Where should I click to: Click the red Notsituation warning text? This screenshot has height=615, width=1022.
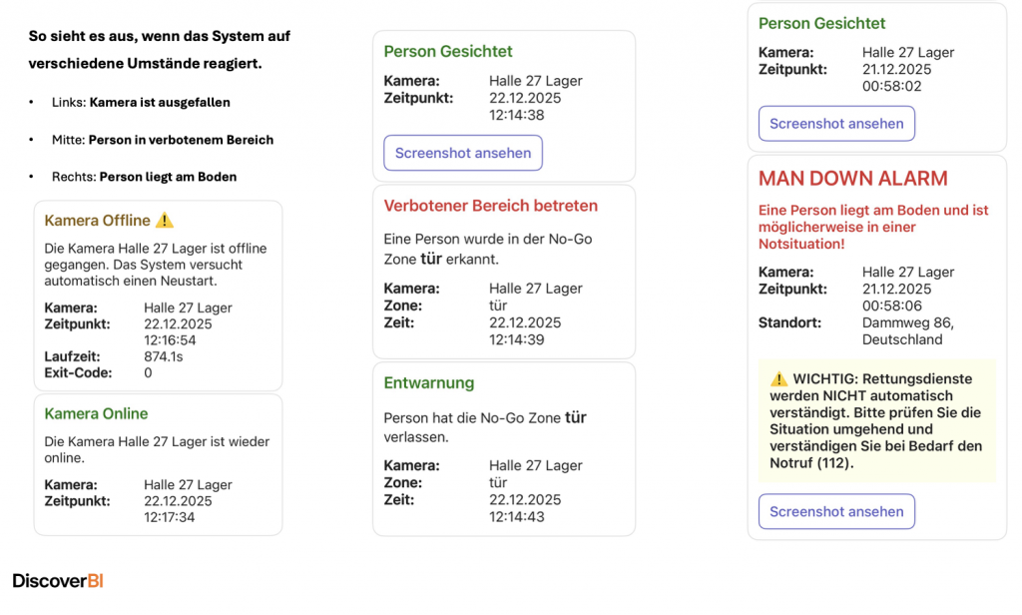(873, 227)
